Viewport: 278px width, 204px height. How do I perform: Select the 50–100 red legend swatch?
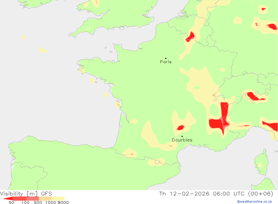click(x=19, y=198)
